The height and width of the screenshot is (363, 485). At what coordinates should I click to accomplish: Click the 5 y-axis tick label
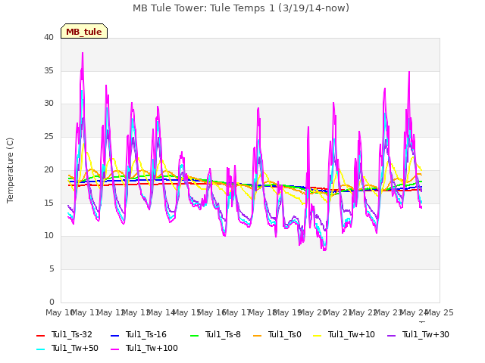pyautogui.click(x=52, y=269)
